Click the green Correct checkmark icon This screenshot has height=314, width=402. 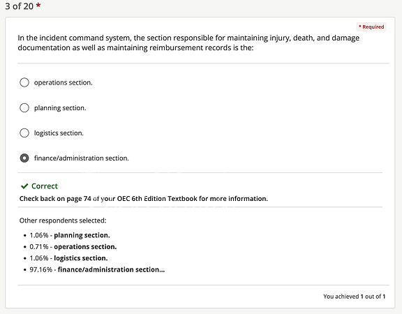24,186
